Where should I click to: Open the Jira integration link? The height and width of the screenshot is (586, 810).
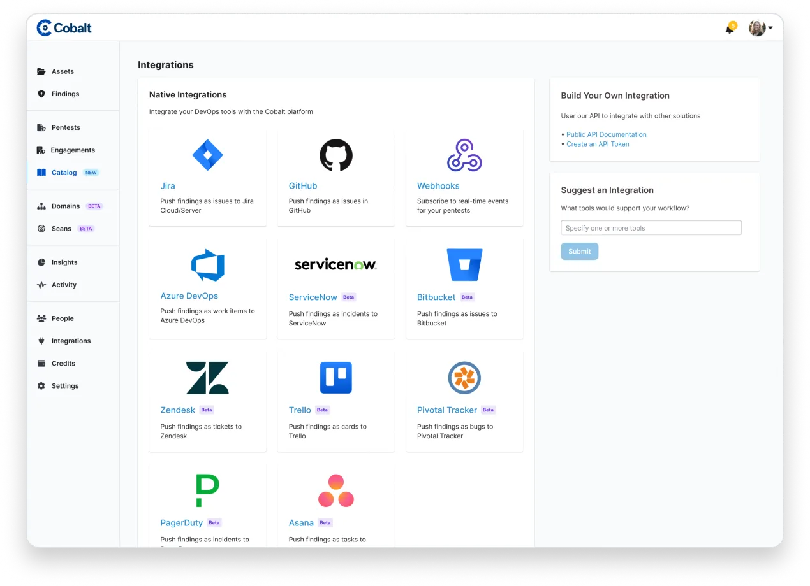coord(168,186)
